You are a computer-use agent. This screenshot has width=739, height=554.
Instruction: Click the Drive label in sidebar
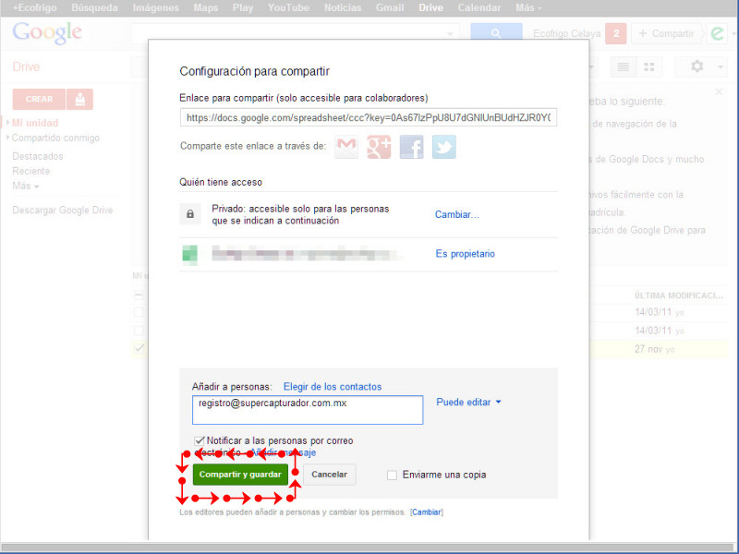coord(27,66)
